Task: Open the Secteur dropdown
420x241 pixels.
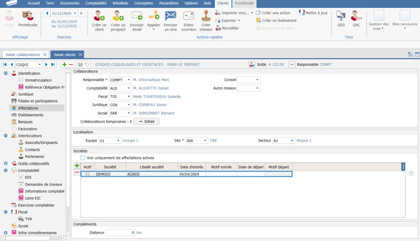Action: point(292,140)
